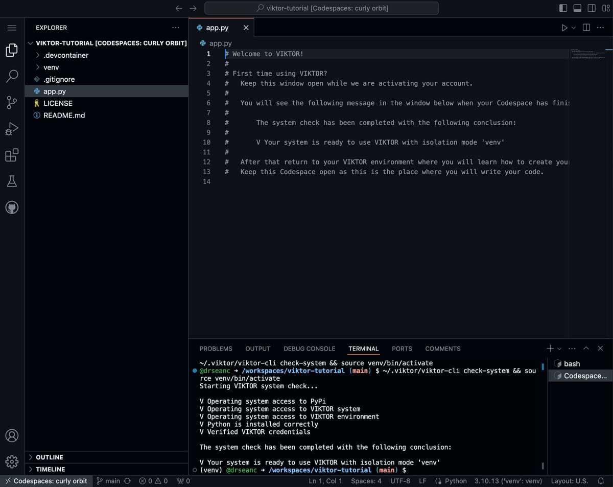Open the Extensions view
The width and height of the screenshot is (613, 487).
(x=12, y=155)
